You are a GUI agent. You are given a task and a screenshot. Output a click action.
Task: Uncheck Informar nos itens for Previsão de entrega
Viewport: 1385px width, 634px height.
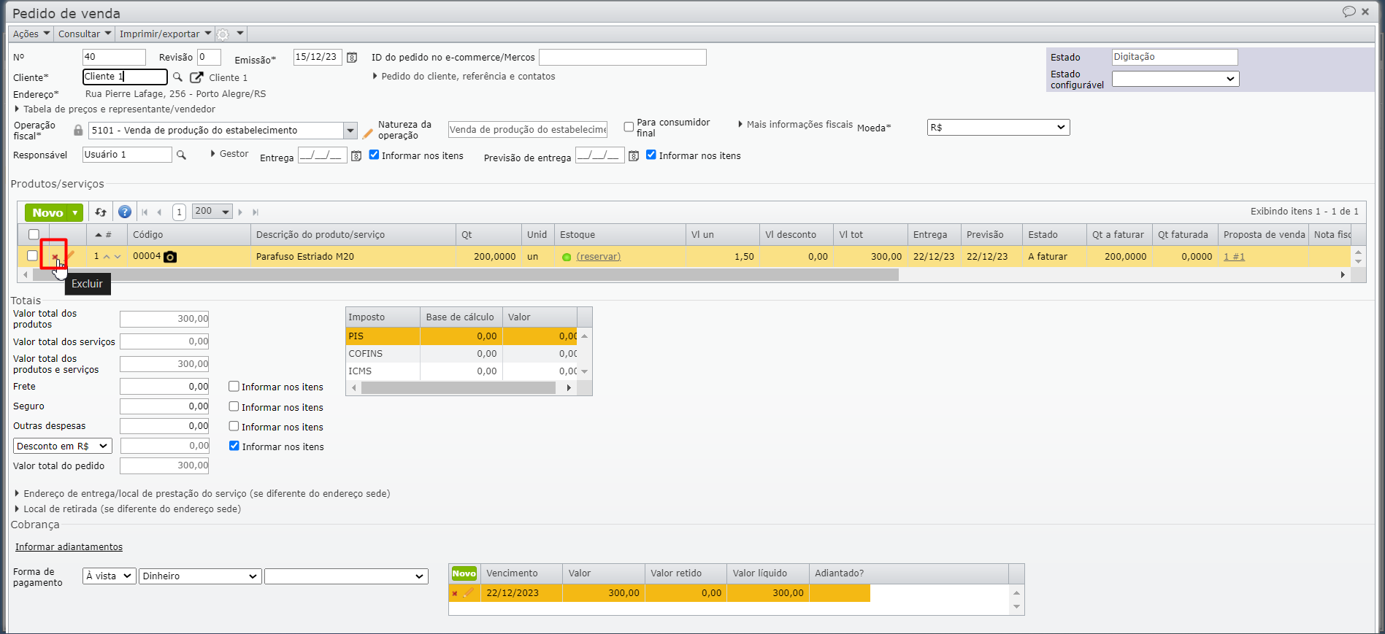(x=651, y=155)
